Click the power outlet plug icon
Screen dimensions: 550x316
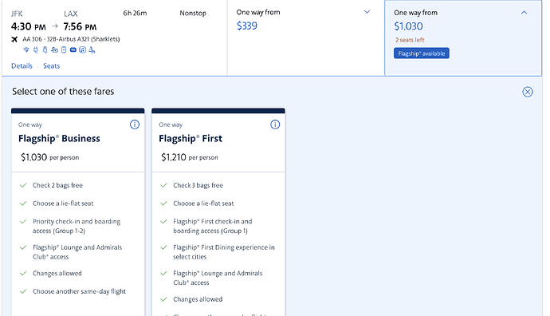point(36,49)
